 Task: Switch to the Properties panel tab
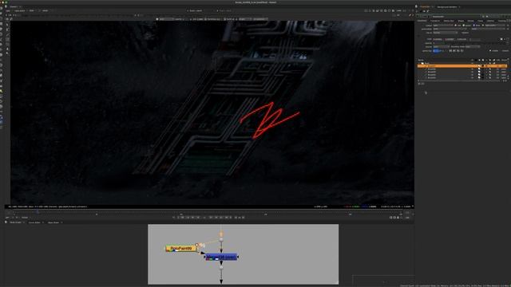[x=425, y=6]
